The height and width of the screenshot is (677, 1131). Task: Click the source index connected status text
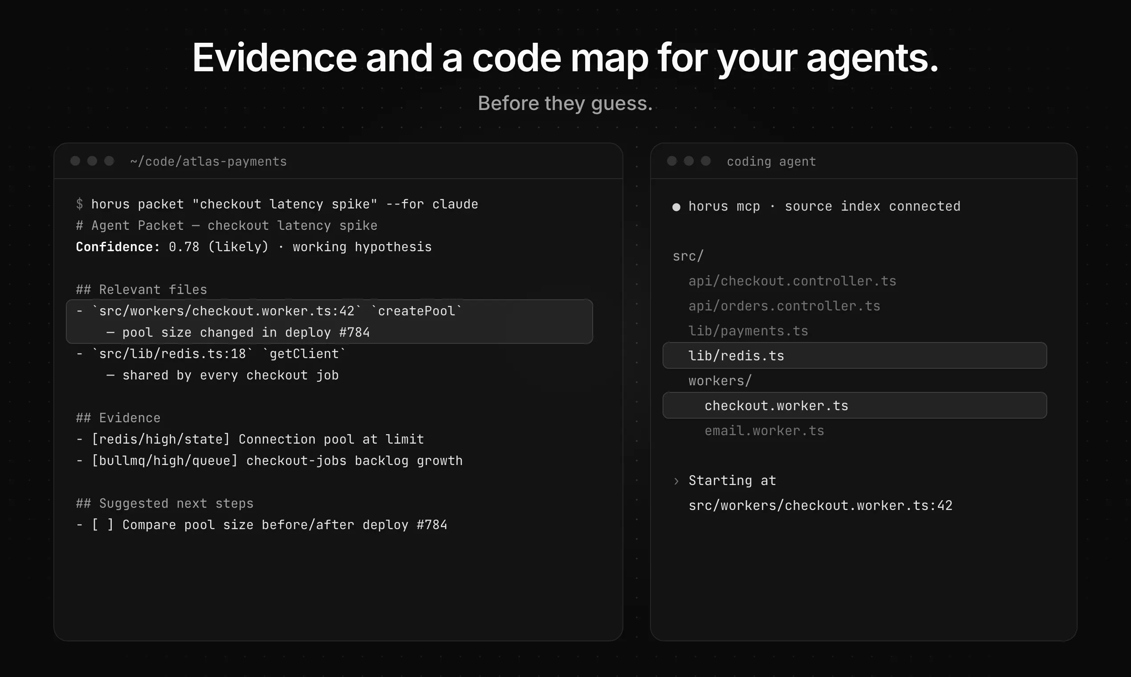(872, 207)
